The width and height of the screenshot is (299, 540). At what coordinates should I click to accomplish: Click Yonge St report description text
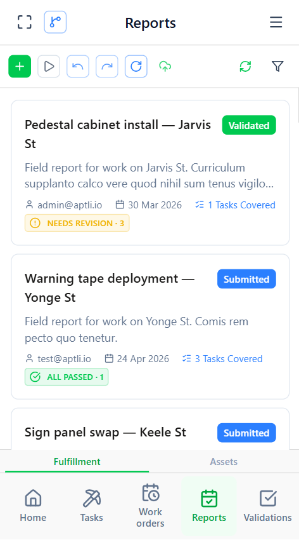coord(137,330)
